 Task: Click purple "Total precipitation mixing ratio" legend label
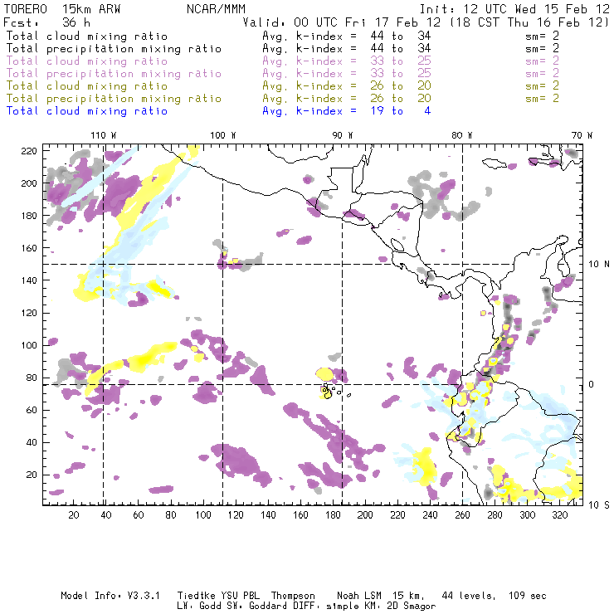114,74
